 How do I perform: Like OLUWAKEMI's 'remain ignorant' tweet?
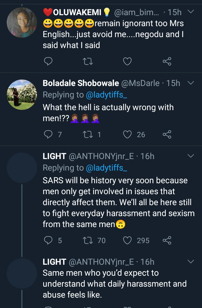(x=127, y=61)
